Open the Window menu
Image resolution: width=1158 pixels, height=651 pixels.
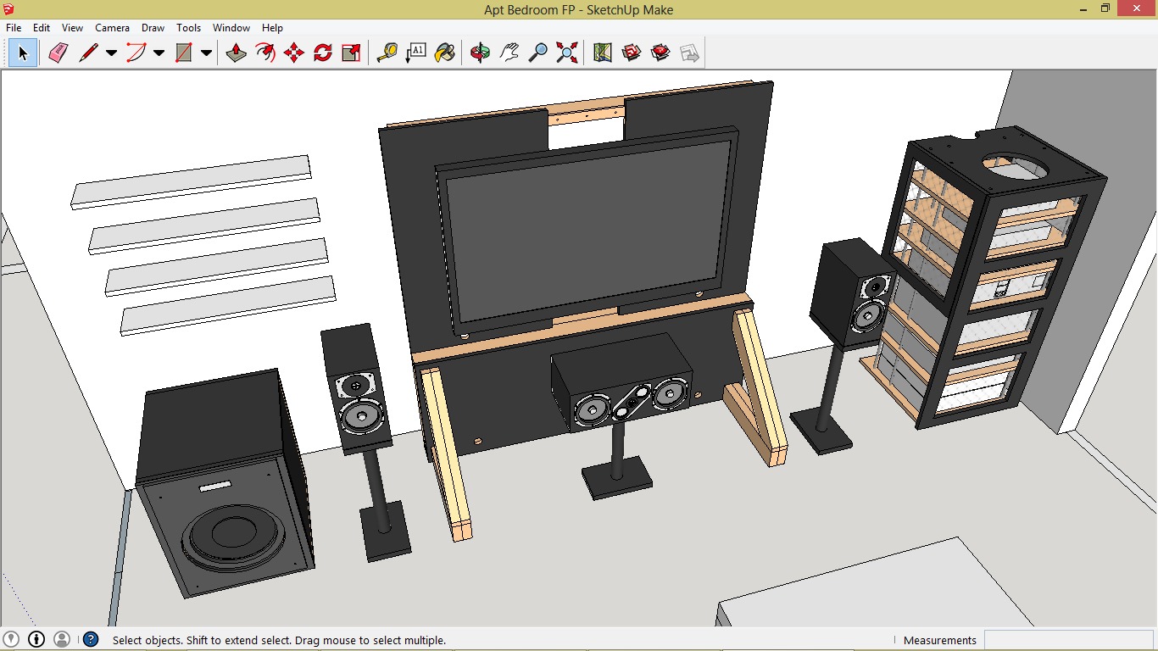coord(231,28)
